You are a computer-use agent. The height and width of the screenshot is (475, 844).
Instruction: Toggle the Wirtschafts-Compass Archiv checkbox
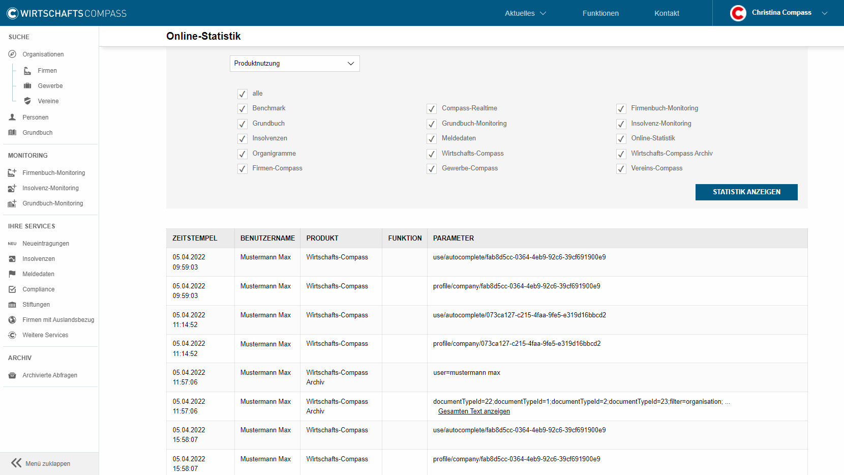tap(621, 154)
